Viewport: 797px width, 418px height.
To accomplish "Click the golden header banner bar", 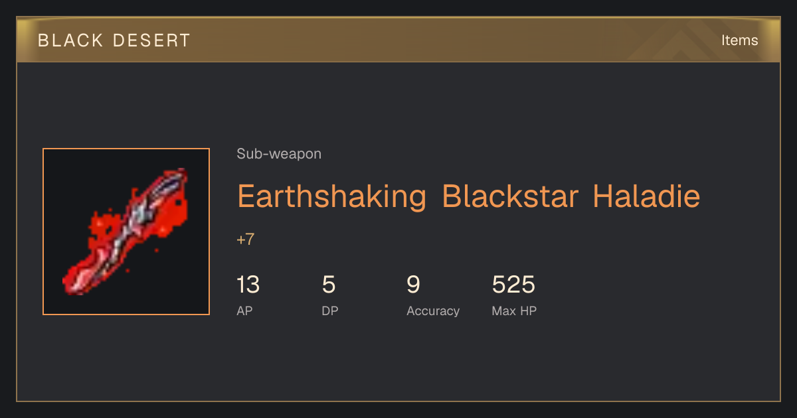I will (x=398, y=40).
